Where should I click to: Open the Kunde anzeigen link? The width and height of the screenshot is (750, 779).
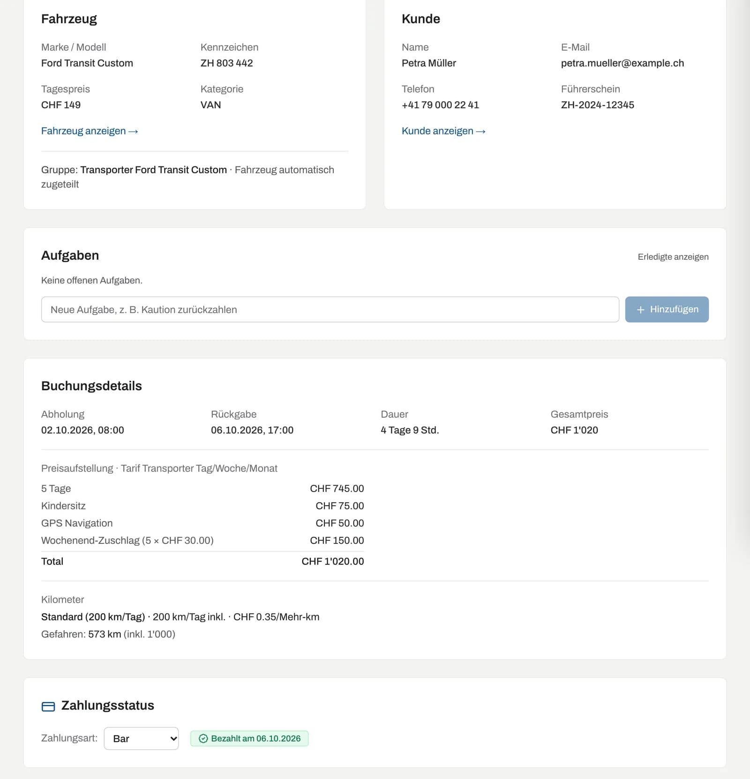coord(443,131)
